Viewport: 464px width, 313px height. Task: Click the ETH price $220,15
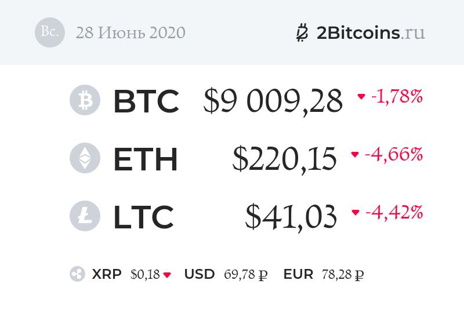pyautogui.click(x=284, y=159)
